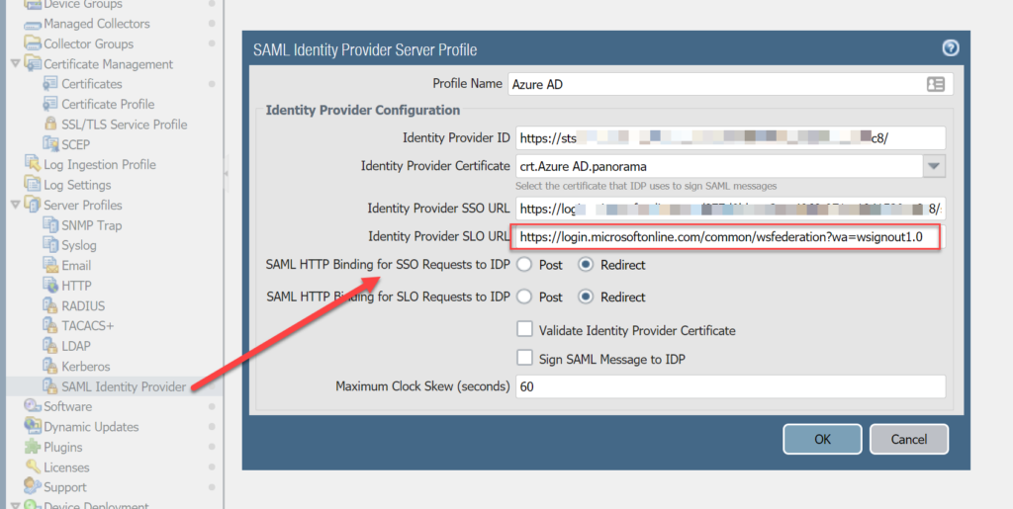This screenshot has height=509, width=1013.
Task: Click the Certificate Profile icon
Action: (x=50, y=104)
